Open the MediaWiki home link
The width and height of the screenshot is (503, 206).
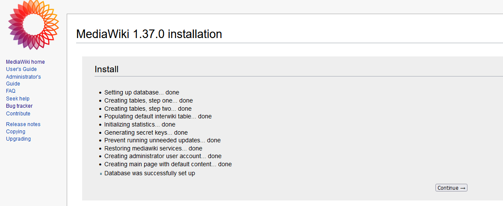25,62
